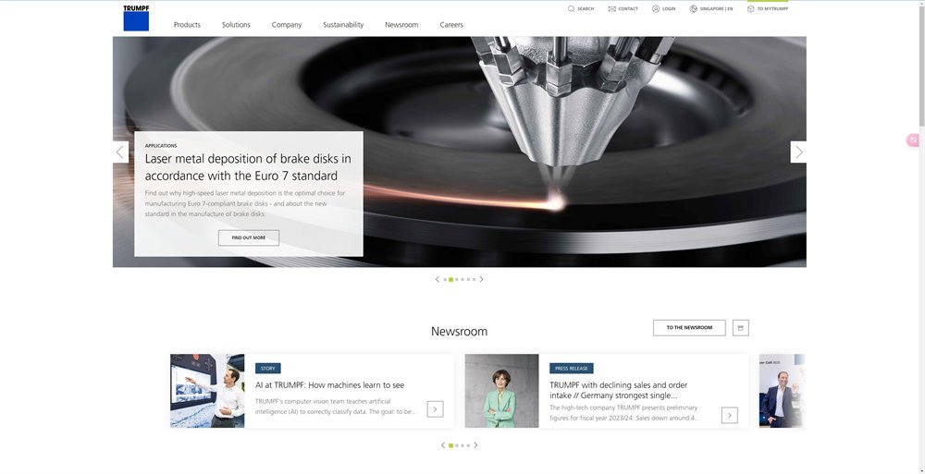Image resolution: width=925 pixels, height=474 pixels.
Task: Open the Search icon in header
Action: pos(571,9)
